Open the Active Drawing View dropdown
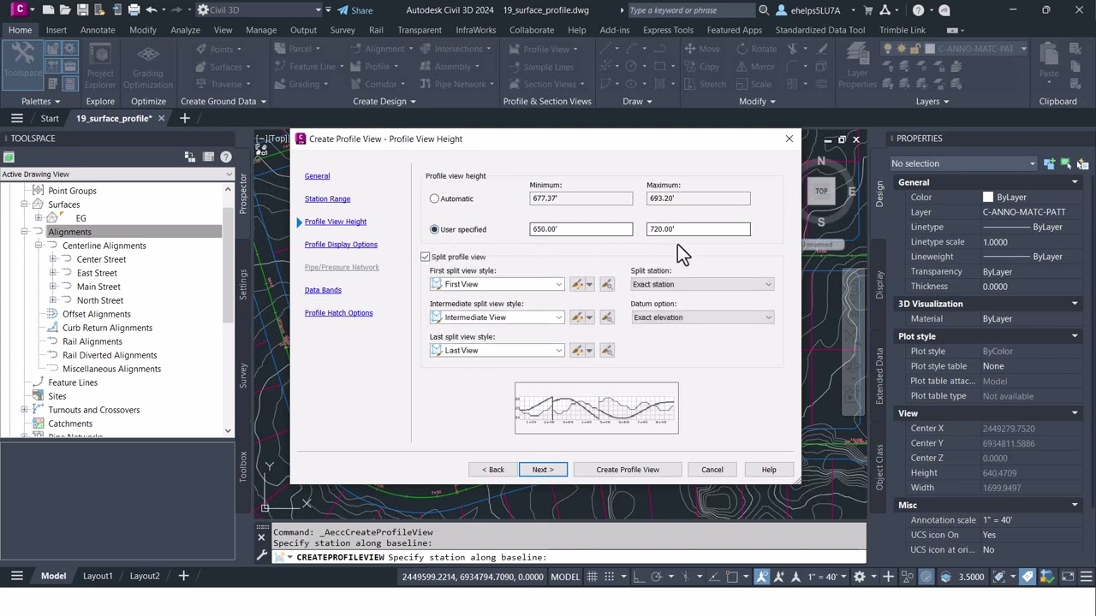Viewport: 1096px width, 616px height. point(116,175)
